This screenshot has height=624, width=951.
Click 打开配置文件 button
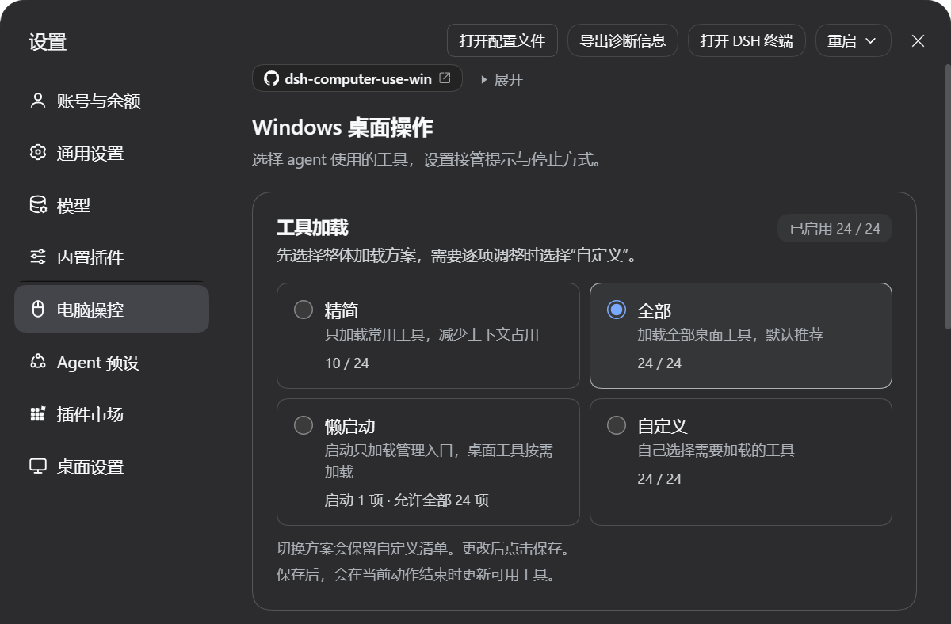502,40
